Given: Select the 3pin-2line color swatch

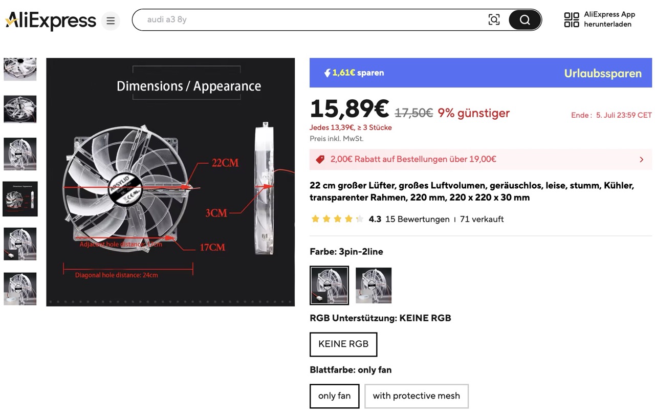Looking at the screenshot, I should pos(329,286).
